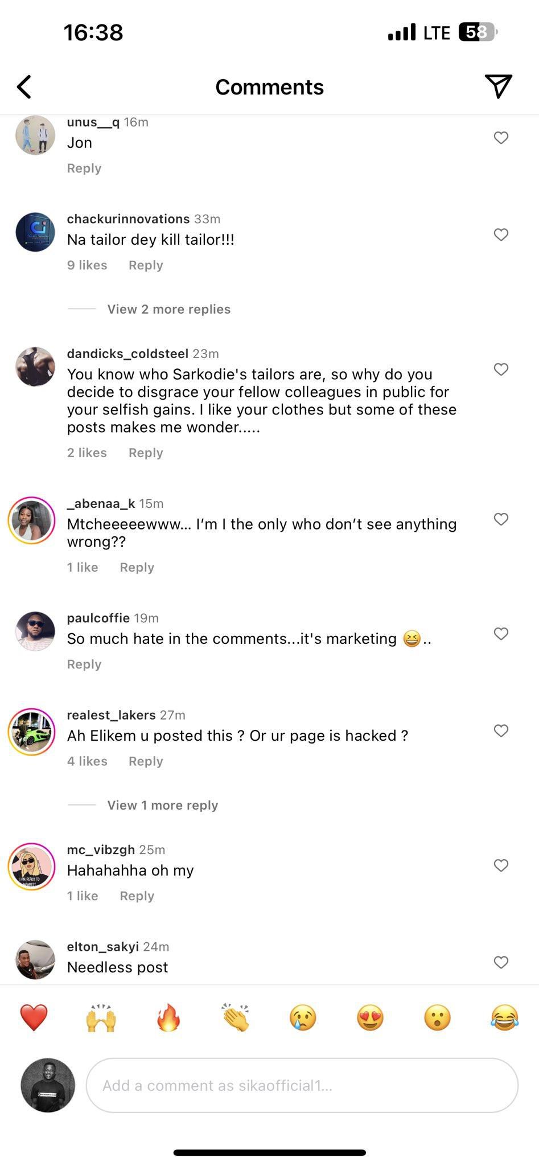
Task: Open the share post paper plane icon
Action: pyautogui.click(x=499, y=87)
